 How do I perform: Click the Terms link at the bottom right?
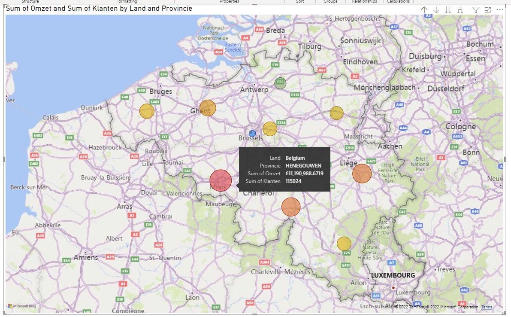coord(487,307)
